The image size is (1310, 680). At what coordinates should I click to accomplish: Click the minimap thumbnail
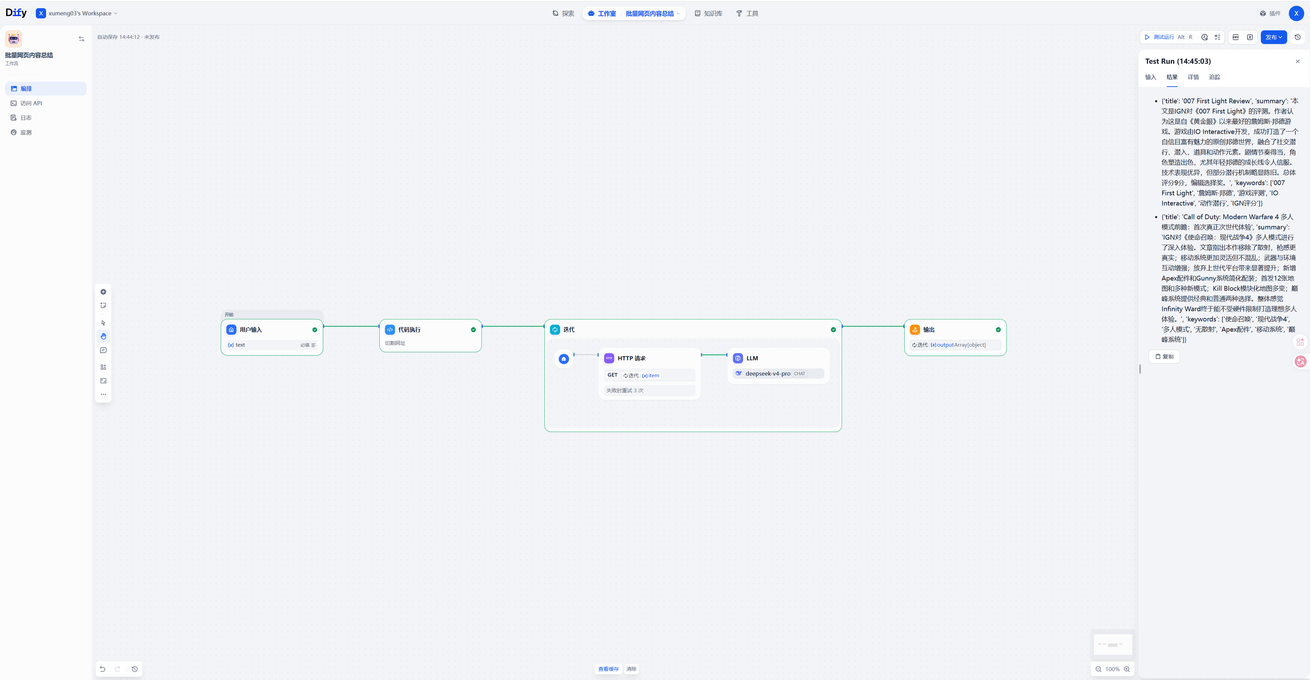(x=1113, y=645)
